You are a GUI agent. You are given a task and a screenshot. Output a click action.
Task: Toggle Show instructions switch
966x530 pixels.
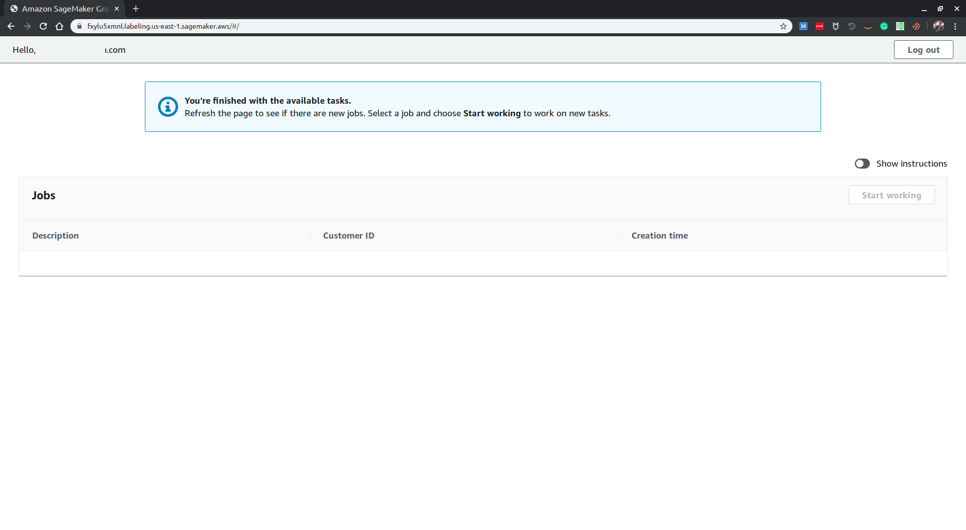[862, 164]
